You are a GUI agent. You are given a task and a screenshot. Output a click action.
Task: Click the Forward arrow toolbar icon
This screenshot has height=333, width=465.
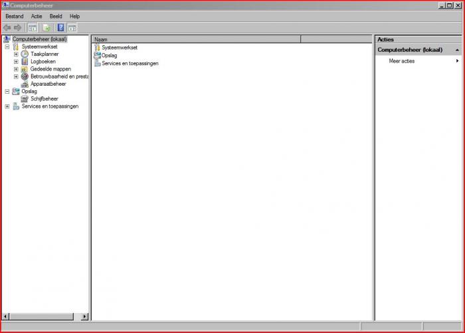tap(18, 28)
